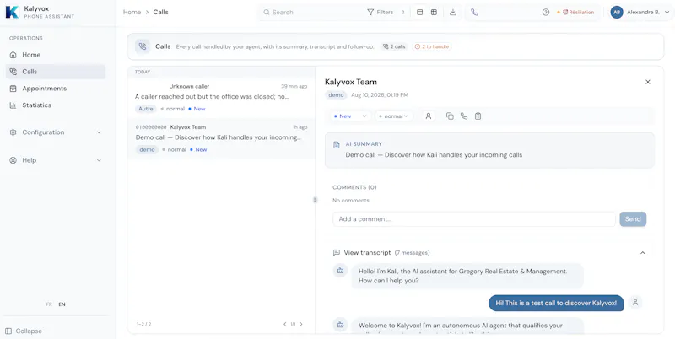Click the assign person icon
Image resolution: width=675 pixels, height=339 pixels.
pos(429,116)
